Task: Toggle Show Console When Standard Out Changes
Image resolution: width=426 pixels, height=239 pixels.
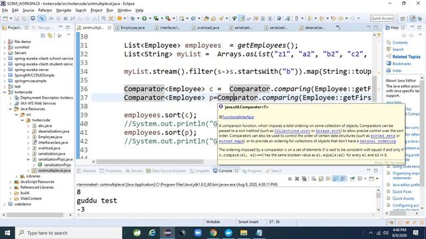Action: tap(335, 179)
